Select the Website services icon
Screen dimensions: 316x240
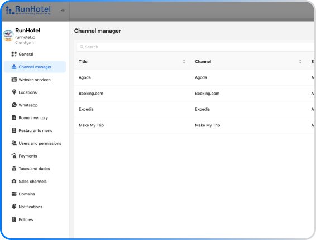pos(14,80)
